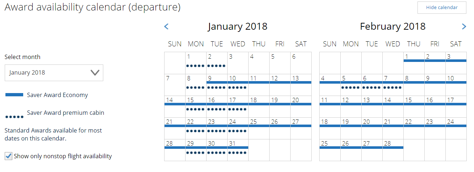
Task: Choose January 22 on the calendar
Action: pos(196,128)
